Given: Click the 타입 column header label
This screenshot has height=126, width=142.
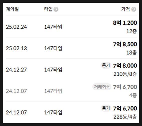Looking at the screenshot, I should [x=48, y=9].
